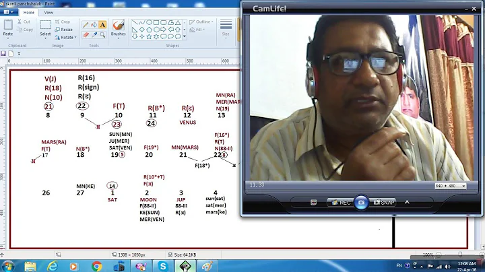This screenshot has height=272, width=485.
Task: Click the Crop button
Action: (63, 22)
